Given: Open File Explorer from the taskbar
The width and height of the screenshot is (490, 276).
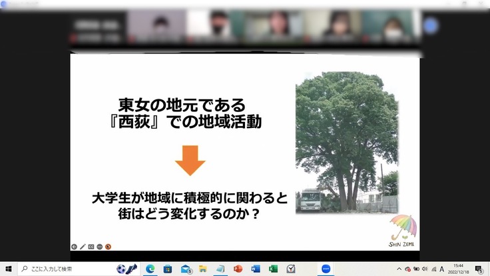Looking at the screenshot, I should 202,269.
